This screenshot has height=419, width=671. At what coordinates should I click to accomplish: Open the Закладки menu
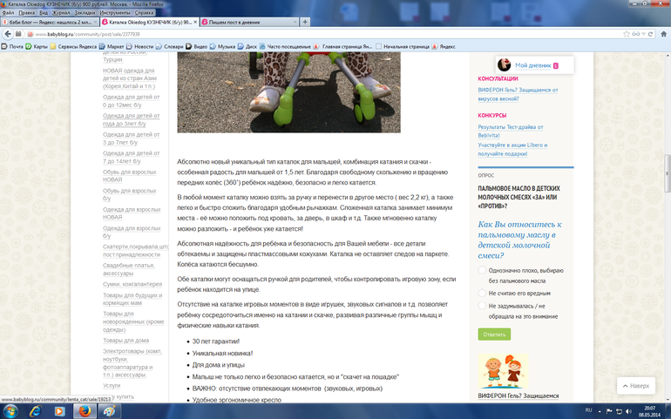coord(85,13)
